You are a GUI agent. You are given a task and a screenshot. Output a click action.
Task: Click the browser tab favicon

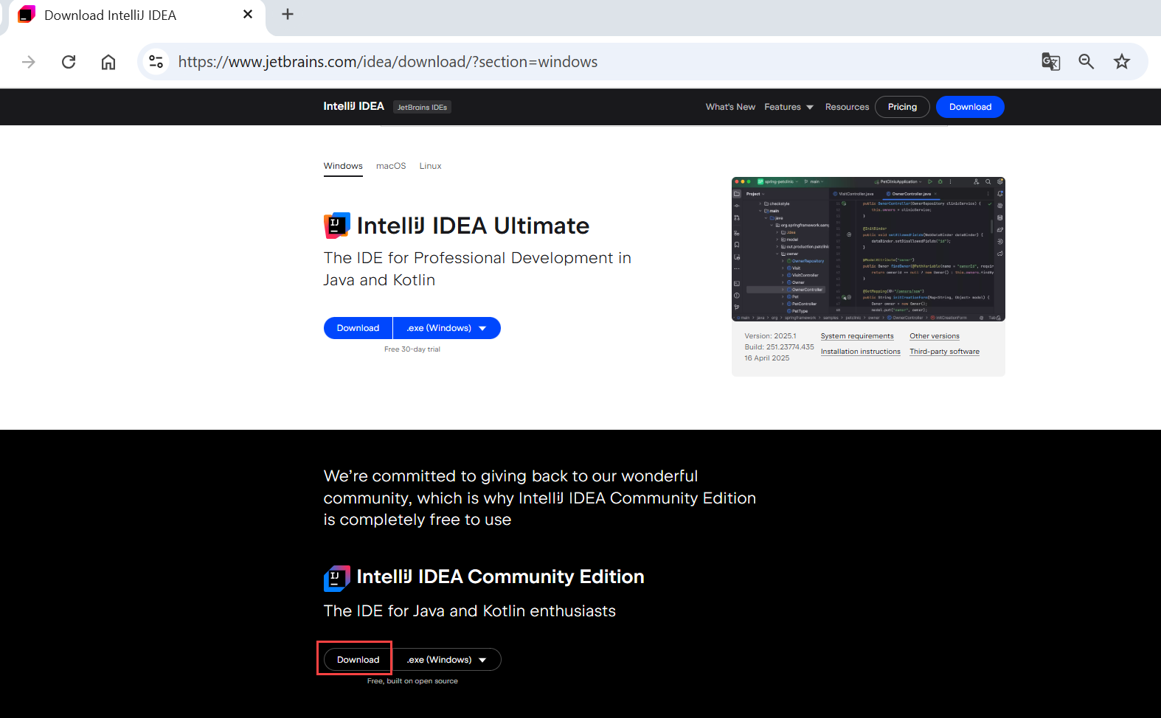coord(27,15)
